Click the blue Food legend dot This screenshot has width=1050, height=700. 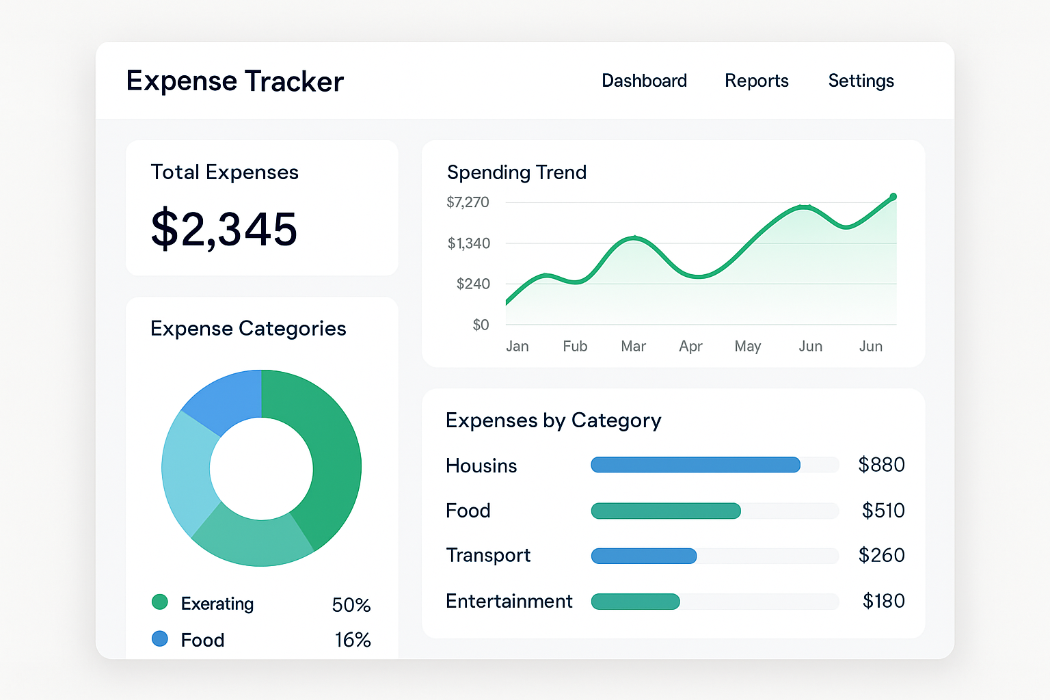click(x=159, y=638)
